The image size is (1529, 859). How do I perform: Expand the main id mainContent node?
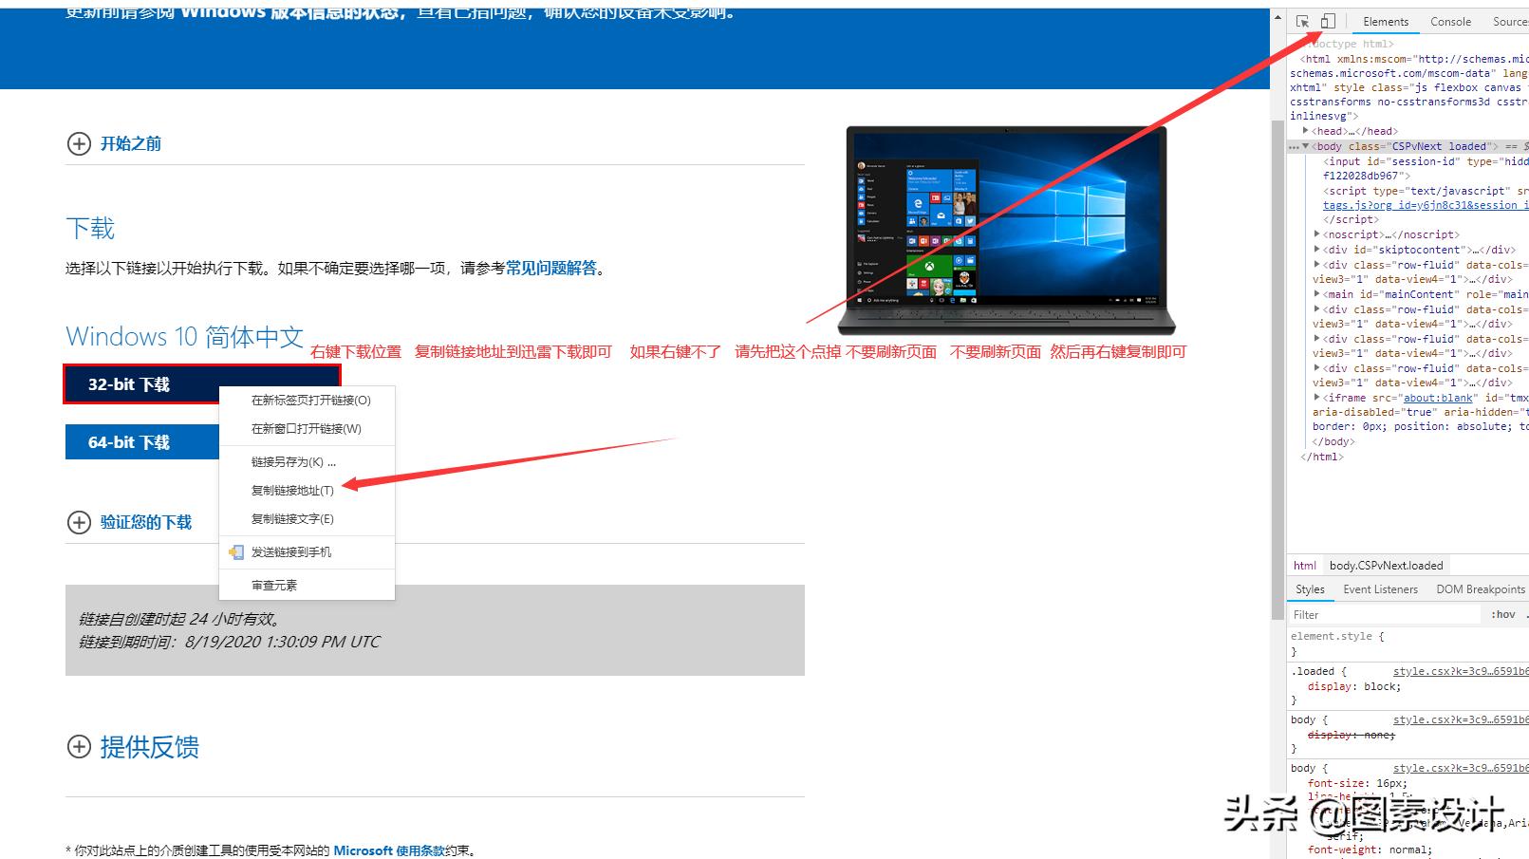coord(1317,294)
